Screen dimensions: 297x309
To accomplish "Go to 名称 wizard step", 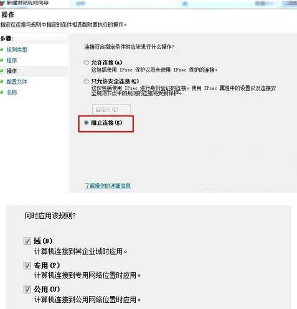I will click(x=12, y=92).
